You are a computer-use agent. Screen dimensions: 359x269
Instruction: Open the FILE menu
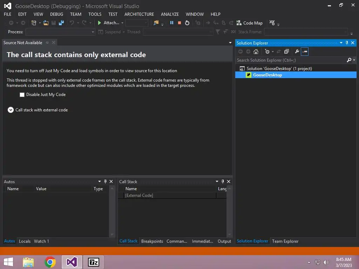[8, 14]
